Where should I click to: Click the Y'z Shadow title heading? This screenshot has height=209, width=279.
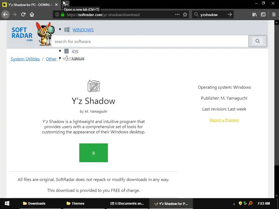pyautogui.click(x=93, y=101)
